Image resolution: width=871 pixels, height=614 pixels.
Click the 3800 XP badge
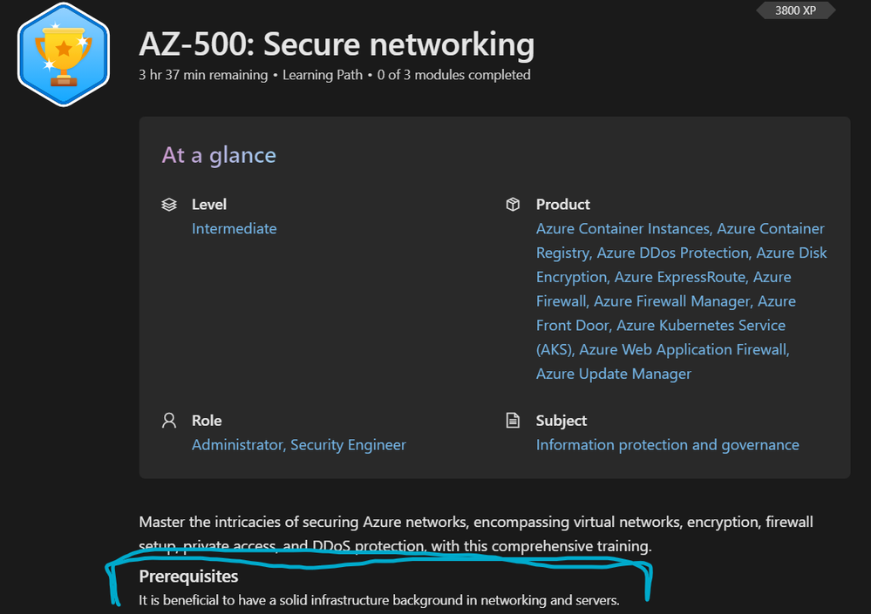795,10
